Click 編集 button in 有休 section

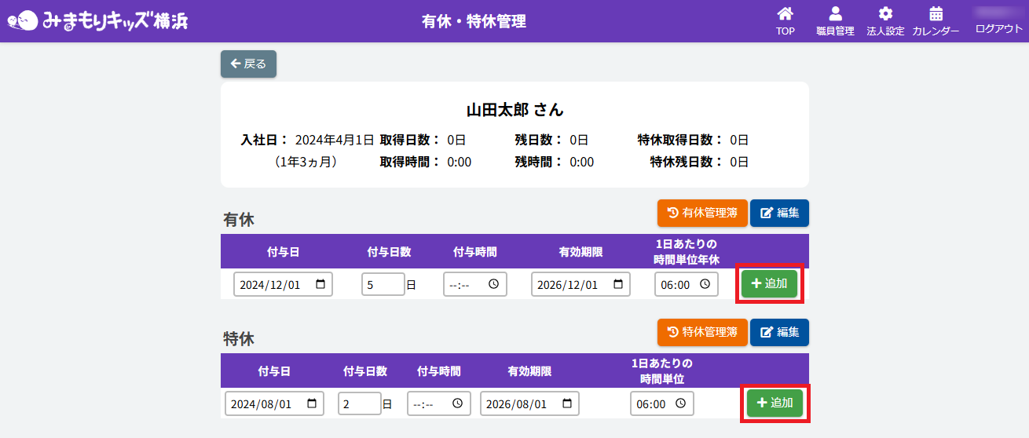click(x=779, y=213)
